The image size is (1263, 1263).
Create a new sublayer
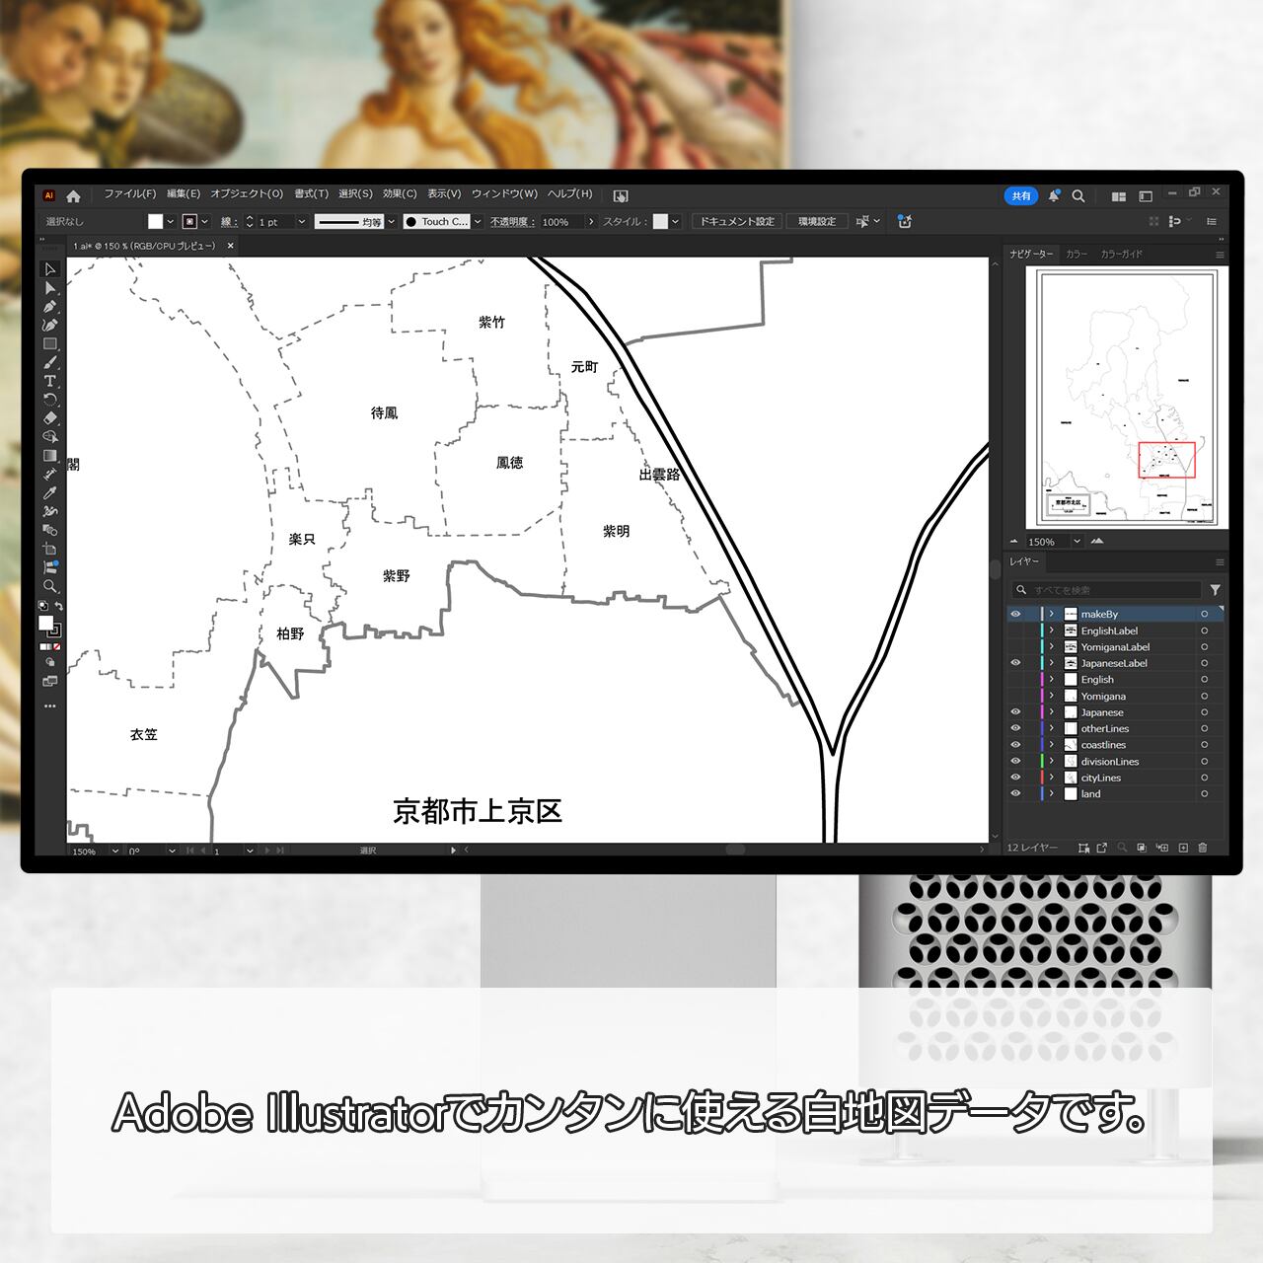pyautogui.click(x=1162, y=848)
